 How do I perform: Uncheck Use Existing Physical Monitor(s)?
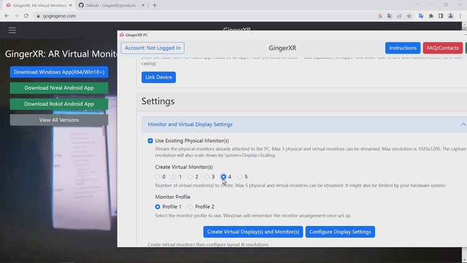[x=151, y=141]
